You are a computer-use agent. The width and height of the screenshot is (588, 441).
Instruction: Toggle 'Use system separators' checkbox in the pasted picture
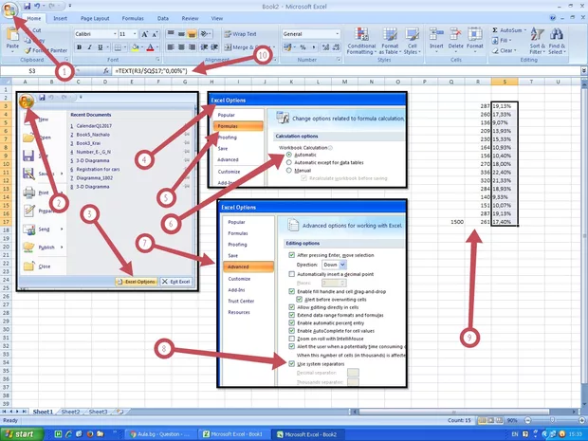[x=292, y=364]
